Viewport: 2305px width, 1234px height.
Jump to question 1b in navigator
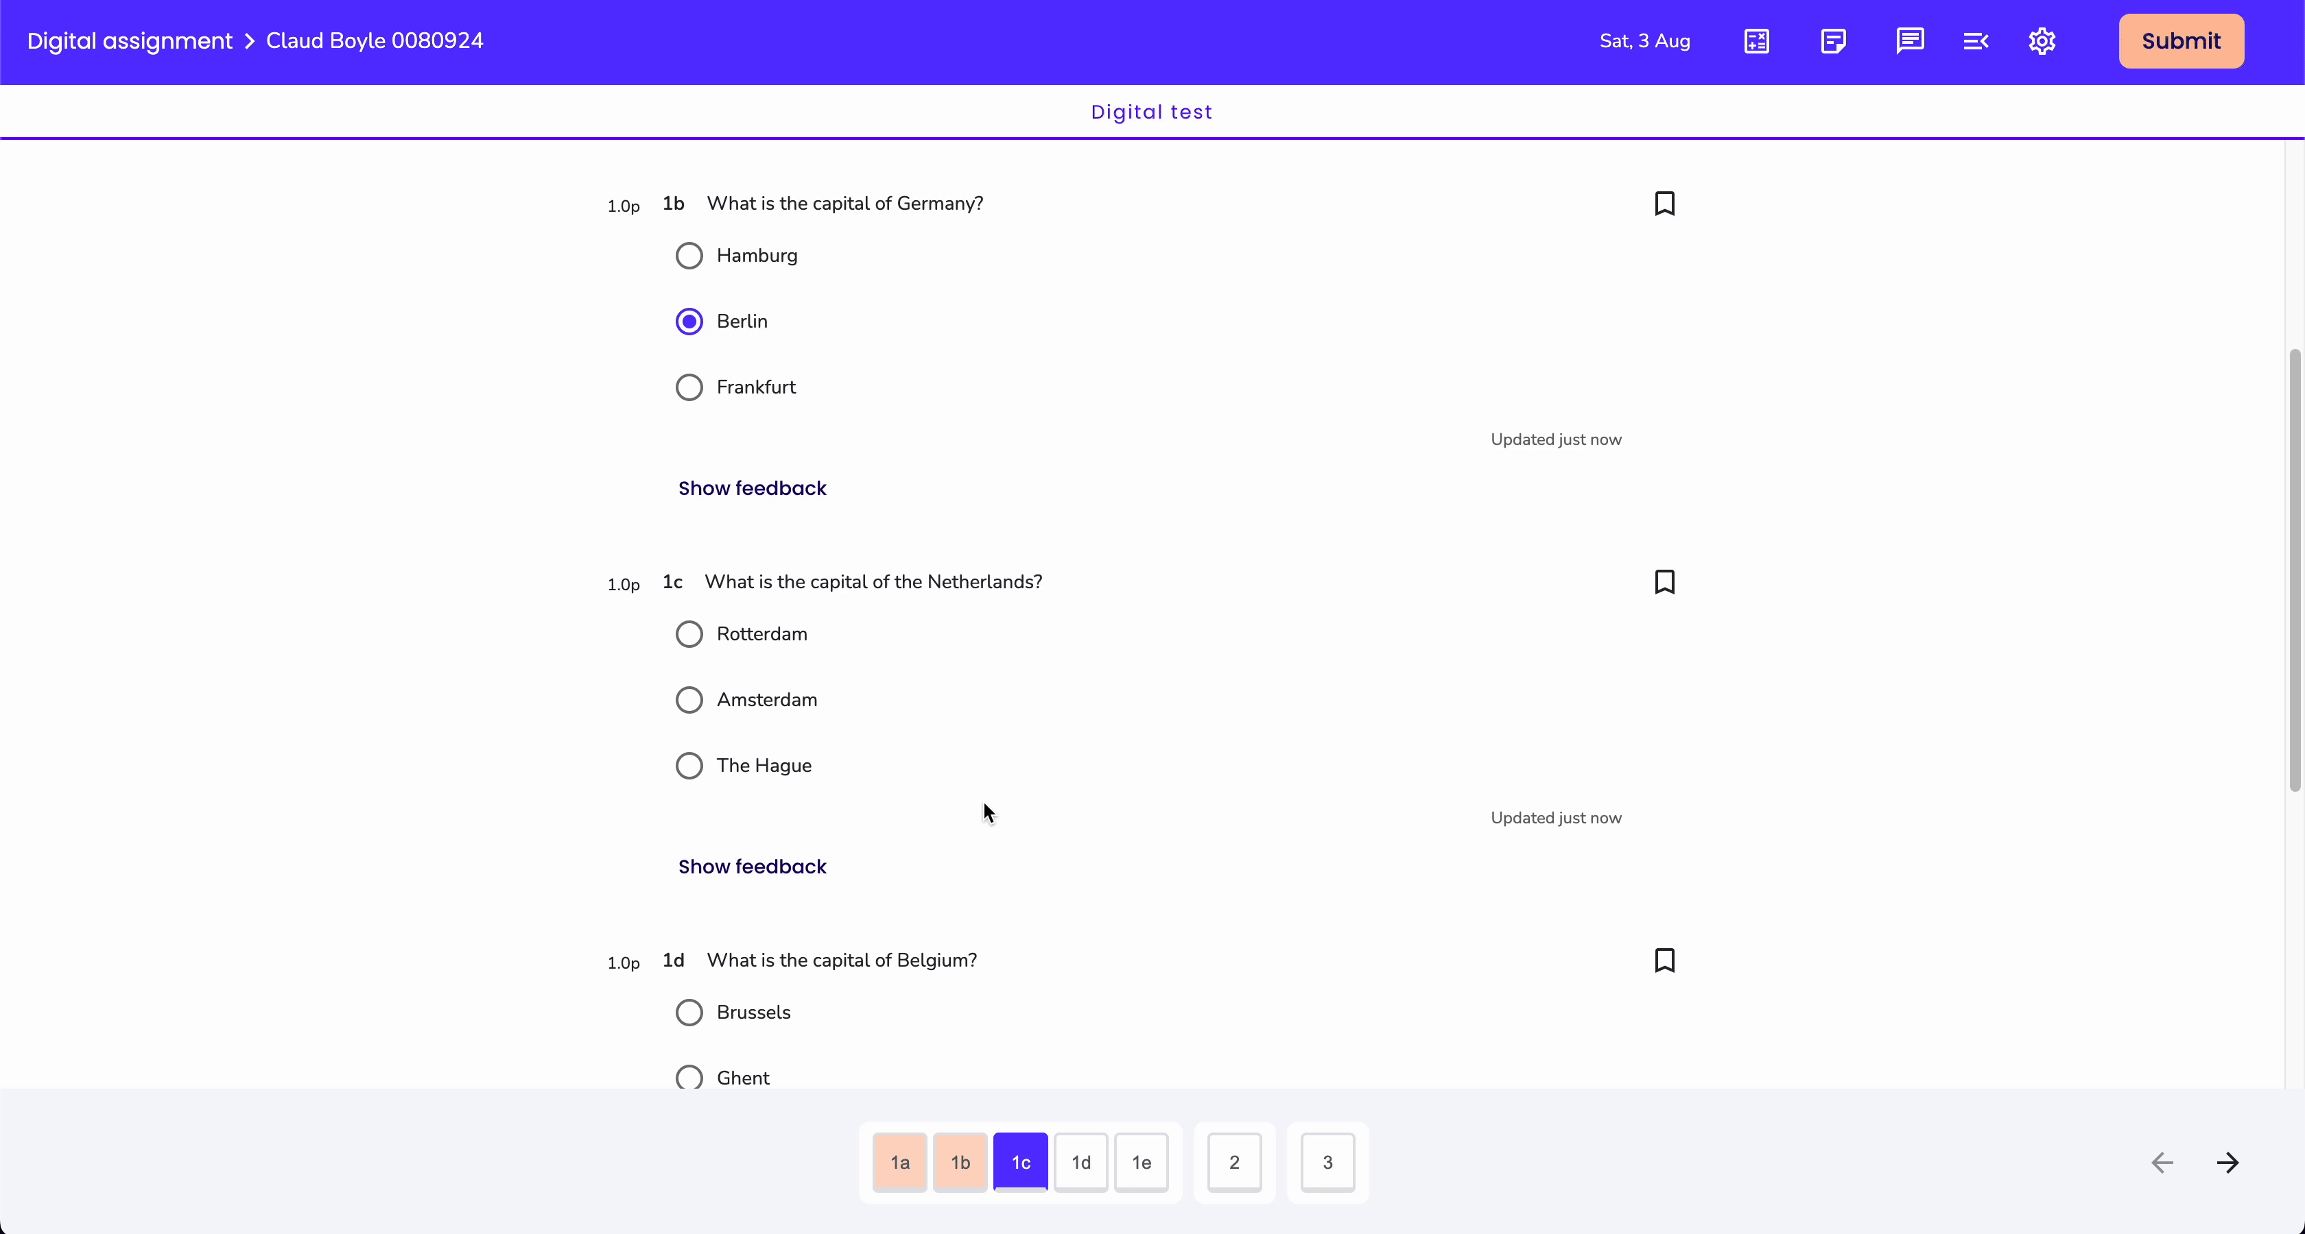tap(960, 1163)
